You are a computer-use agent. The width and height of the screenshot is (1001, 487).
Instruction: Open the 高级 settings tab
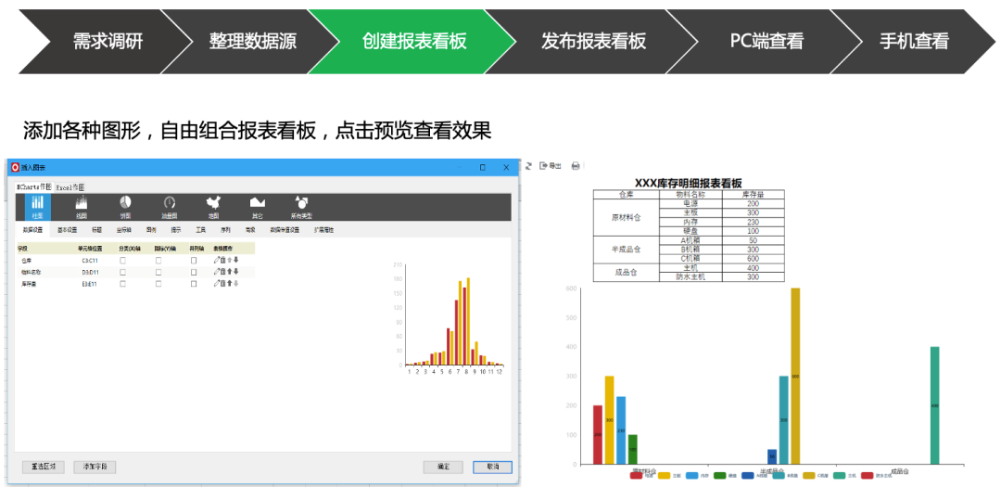250,229
